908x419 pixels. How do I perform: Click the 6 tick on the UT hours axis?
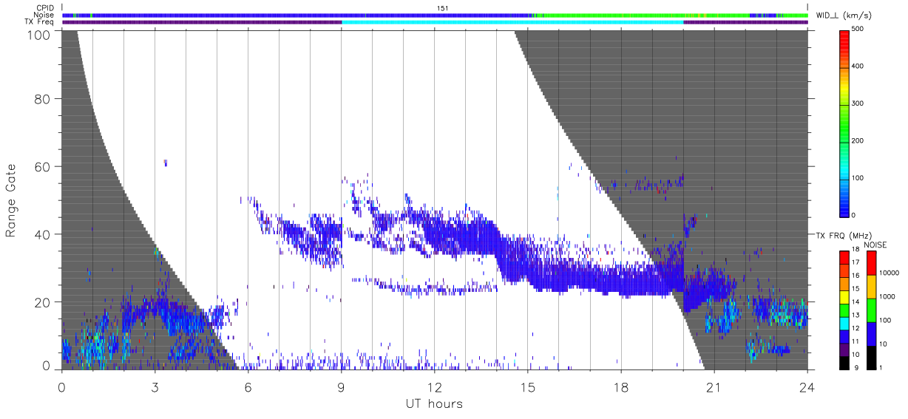(x=248, y=386)
